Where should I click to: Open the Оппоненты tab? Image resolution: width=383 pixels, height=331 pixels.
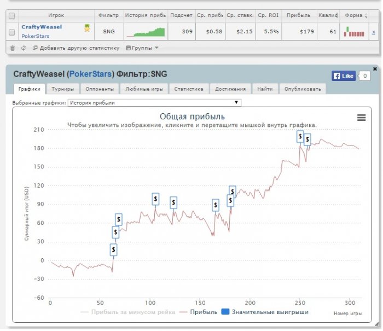point(99,89)
